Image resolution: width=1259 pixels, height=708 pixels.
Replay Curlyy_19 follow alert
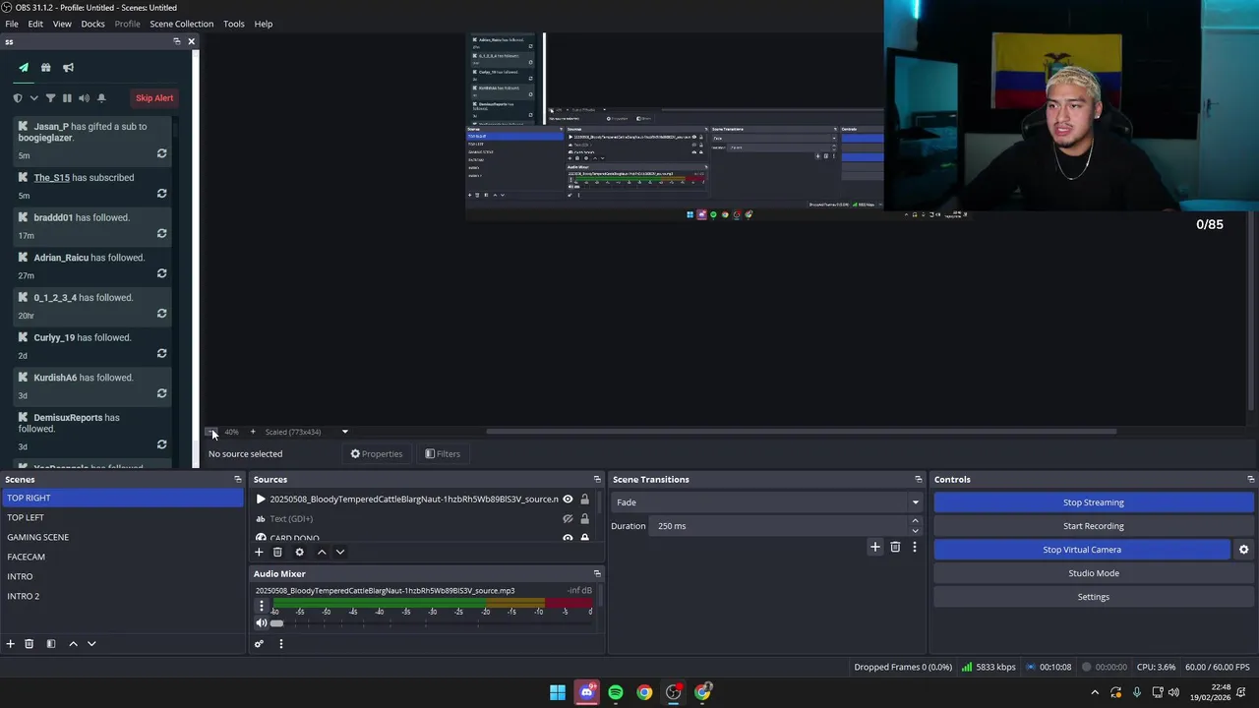161,354
